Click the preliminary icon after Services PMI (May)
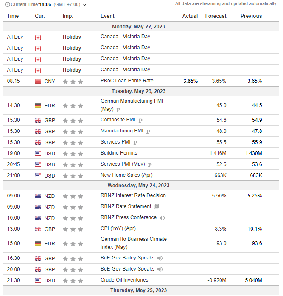Screen dimensions: 283x296 [150, 165]
